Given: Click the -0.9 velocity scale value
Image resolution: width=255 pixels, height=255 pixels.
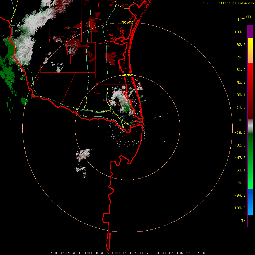Looking at the screenshot, I should pos(241,120).
